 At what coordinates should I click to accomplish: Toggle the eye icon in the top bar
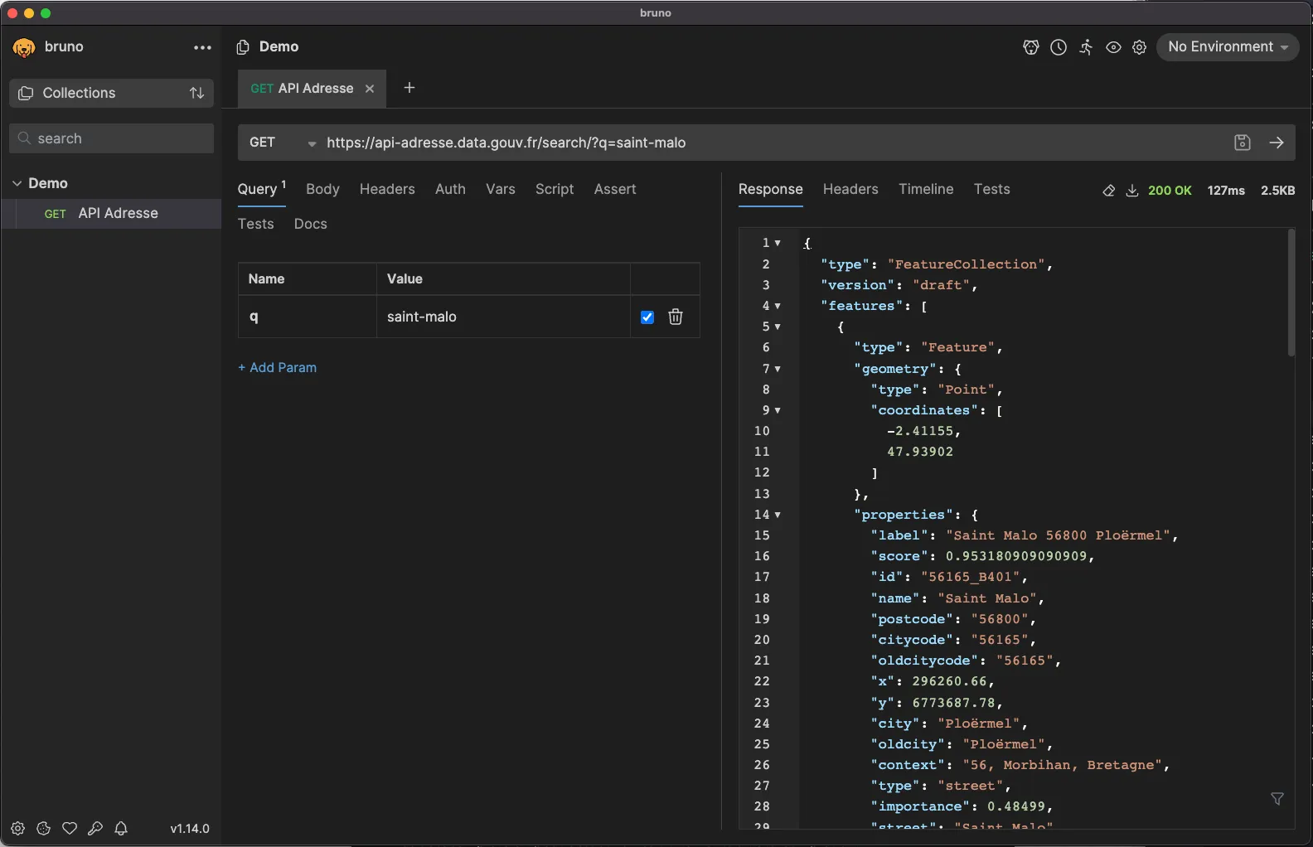tap(1113, 47)
